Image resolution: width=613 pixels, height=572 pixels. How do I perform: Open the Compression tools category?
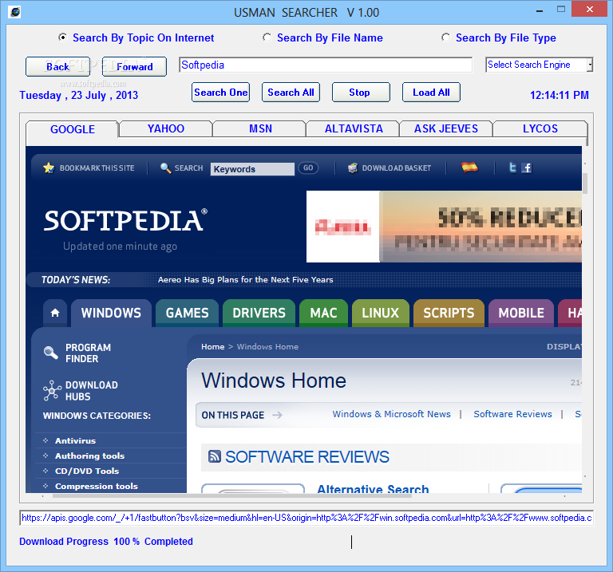96,487
